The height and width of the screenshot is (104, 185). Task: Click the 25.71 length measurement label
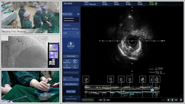[98, 88]
